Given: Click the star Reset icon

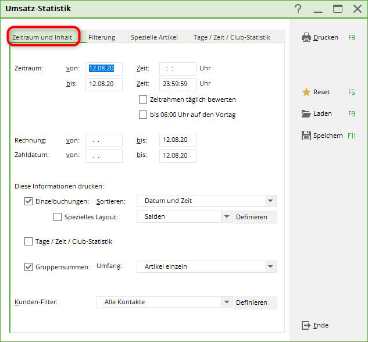Looking at the screenshot, I should click(306, 92).
